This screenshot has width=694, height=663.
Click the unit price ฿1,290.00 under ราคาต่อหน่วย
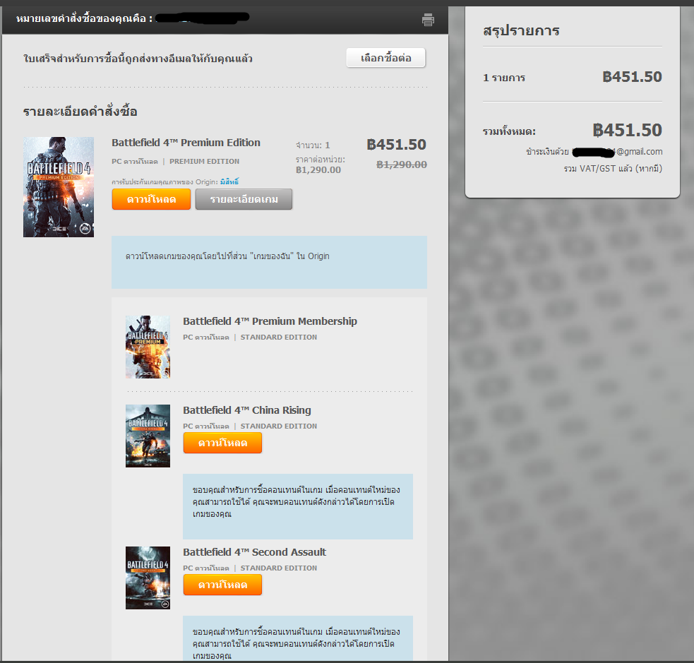(x=318, y=170)
